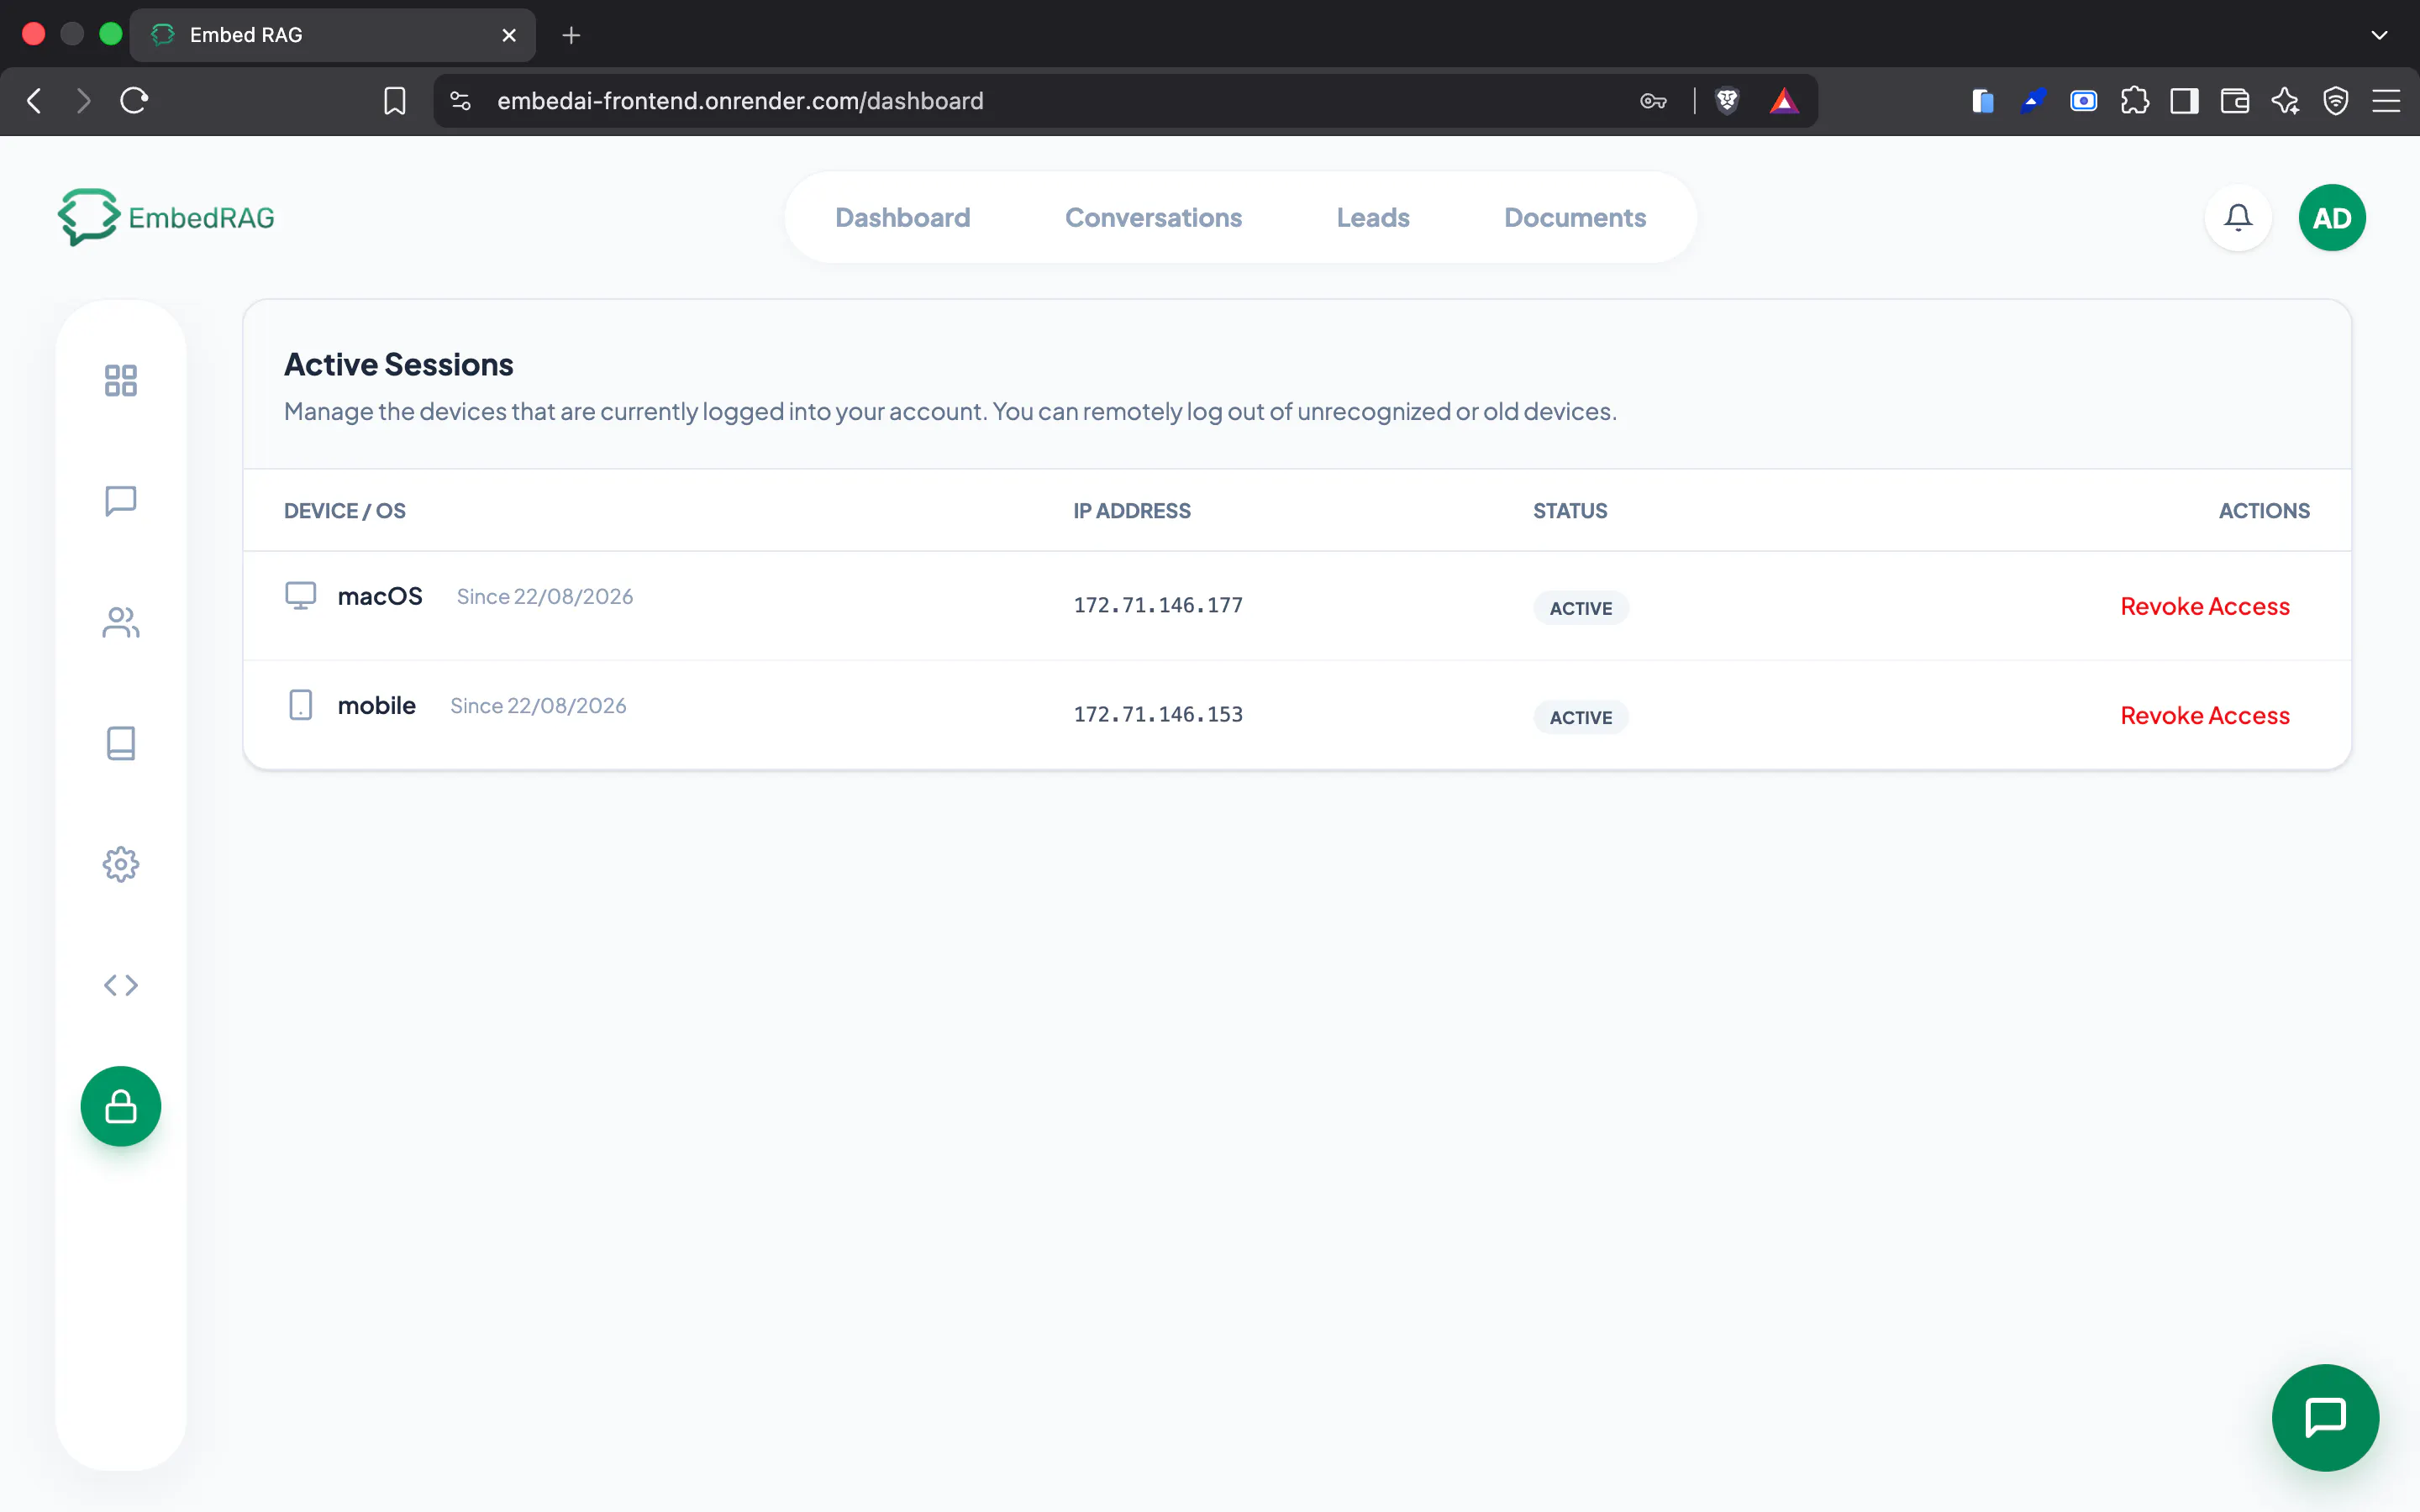Open the leads people sidebar icon

click(x=121, y=622)
